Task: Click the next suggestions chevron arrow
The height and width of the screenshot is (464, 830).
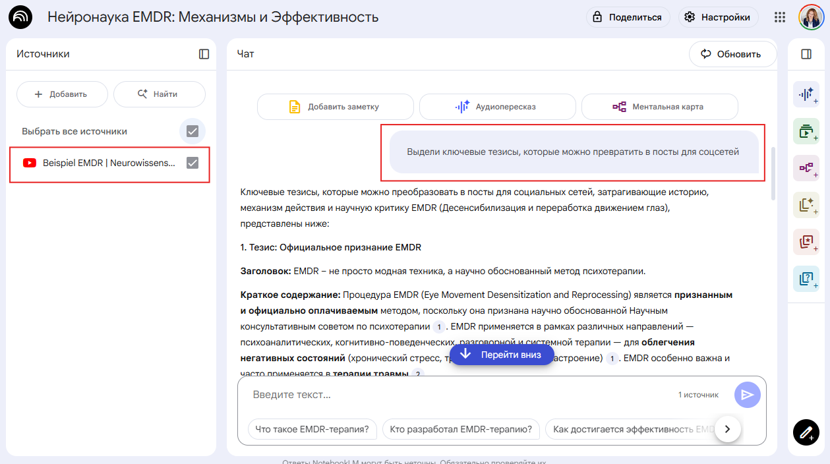Action: pyautogui.click(x=728, y=429)
